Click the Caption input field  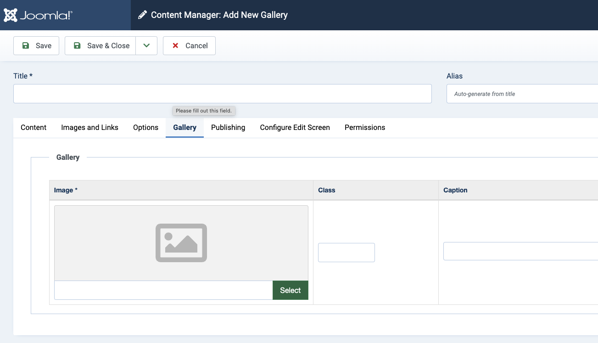520,251
